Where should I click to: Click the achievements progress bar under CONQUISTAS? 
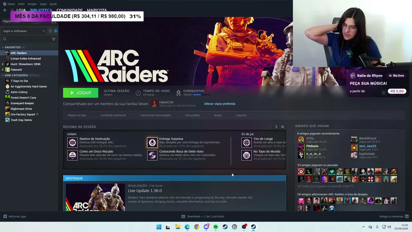pos(201,95)
